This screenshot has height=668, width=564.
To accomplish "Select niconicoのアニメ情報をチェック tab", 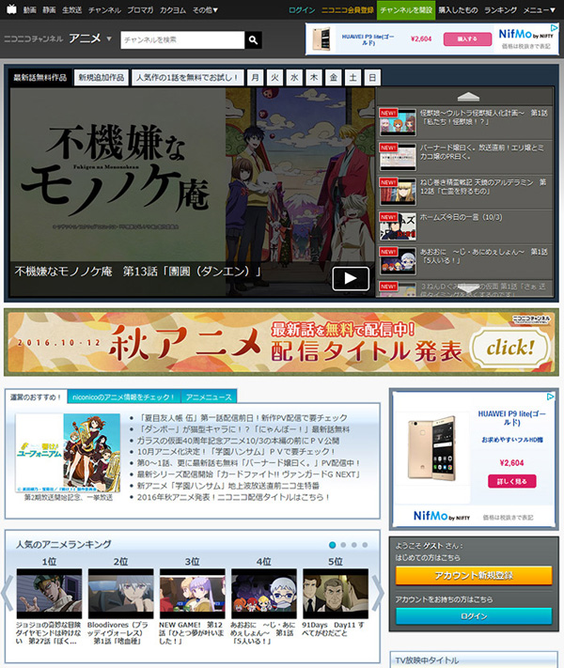I will [124, 397].
